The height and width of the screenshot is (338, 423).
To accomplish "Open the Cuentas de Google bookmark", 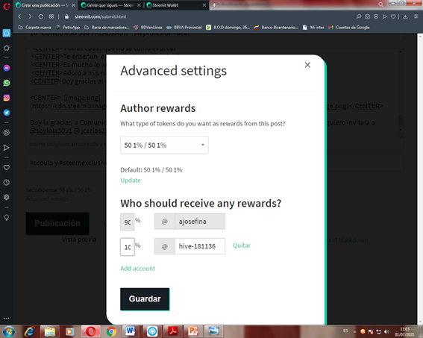I will (349, 28).
